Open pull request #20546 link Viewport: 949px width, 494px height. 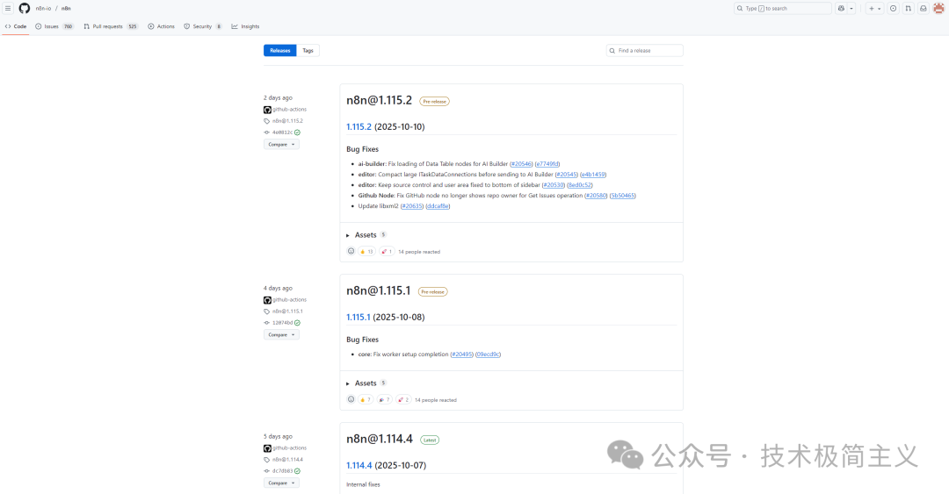[x=521, y=164]
